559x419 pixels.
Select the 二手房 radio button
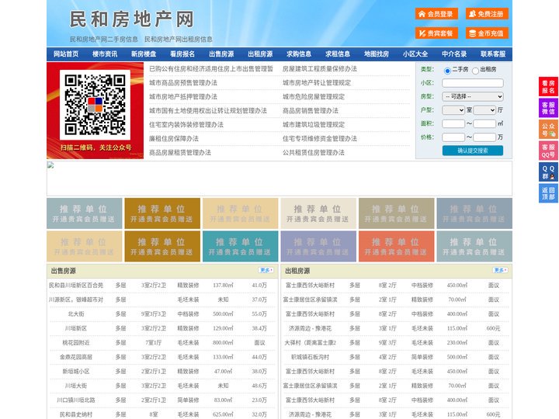(x=447, y=71)
